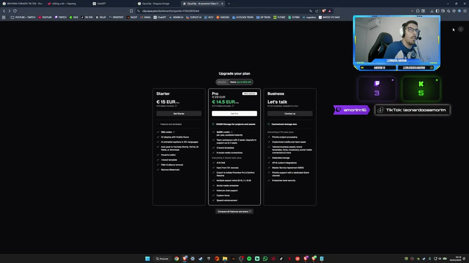The width and height of the screenshot is (469, 263).
Task: Open HLTV bookmark
Action: pos(209,17)
